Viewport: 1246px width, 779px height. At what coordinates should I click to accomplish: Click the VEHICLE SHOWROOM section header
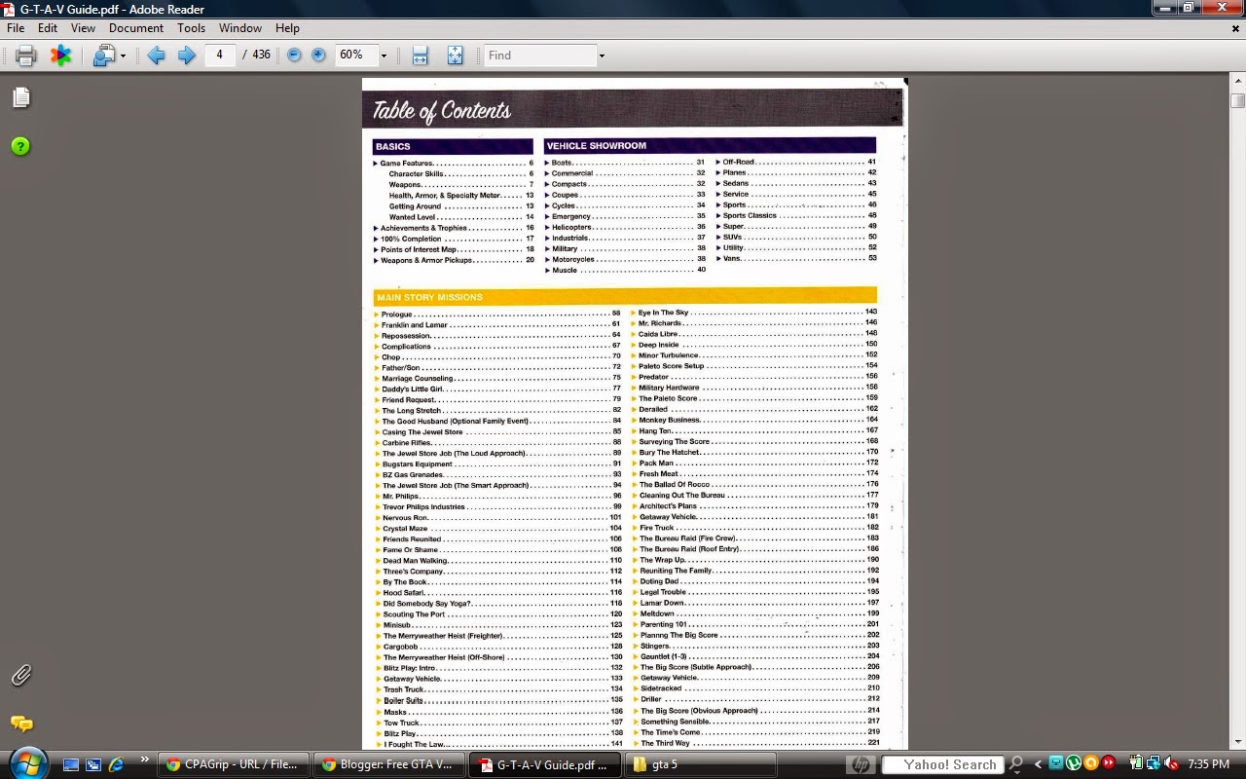[x=710, y=146]
